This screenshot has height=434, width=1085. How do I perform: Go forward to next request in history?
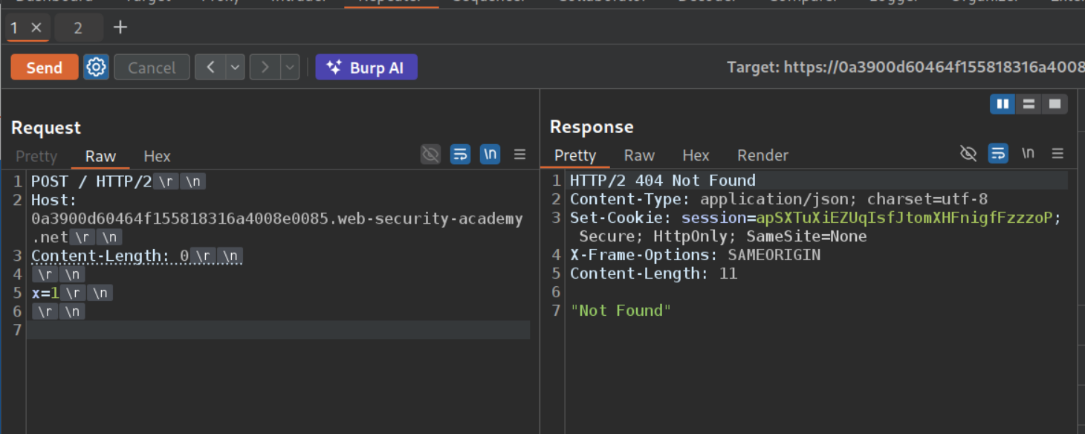(x=265, y=67)
